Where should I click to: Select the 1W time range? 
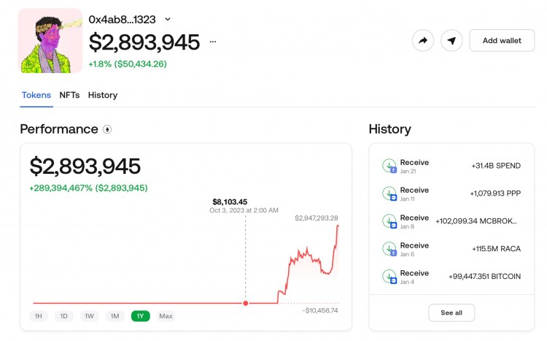pyautogui.click(x=89, y=316)
